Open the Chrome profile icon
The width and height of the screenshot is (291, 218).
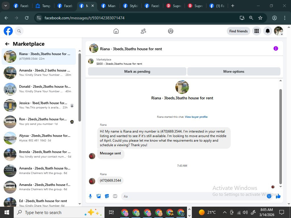[275, 18]
